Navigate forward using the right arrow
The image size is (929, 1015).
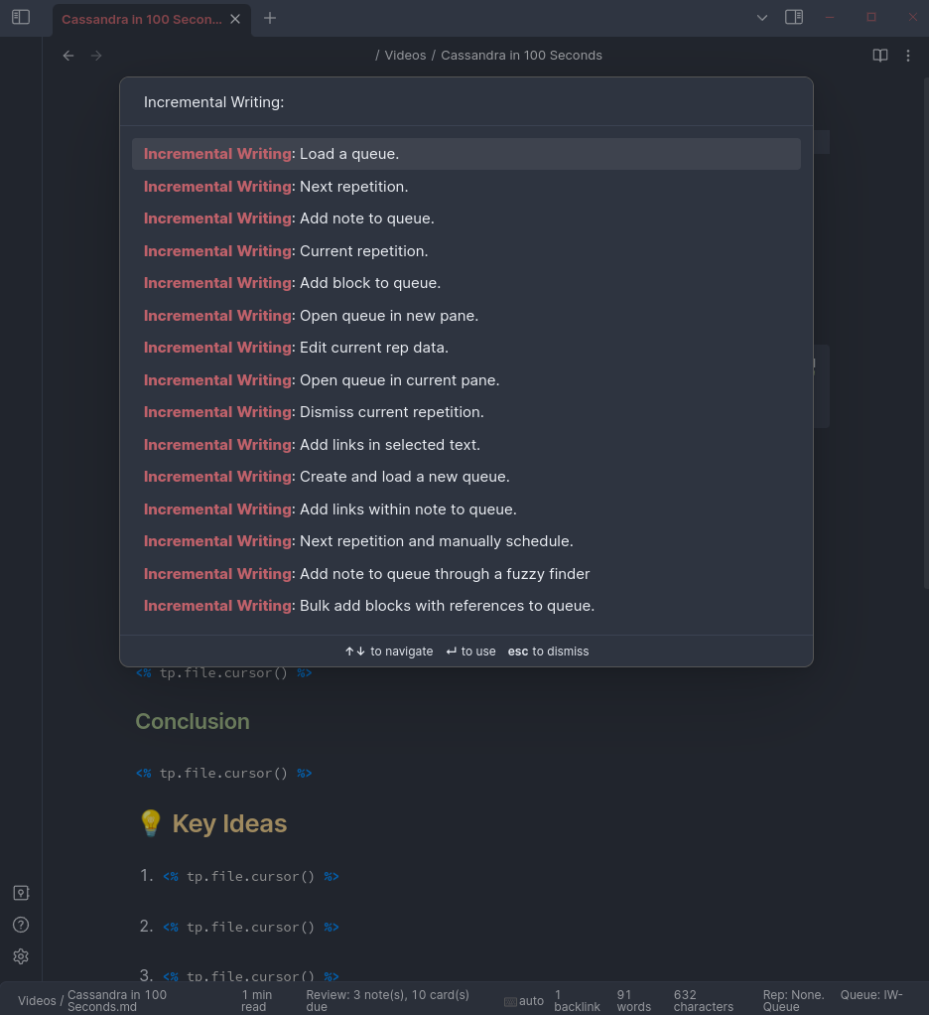coord(95,55)
